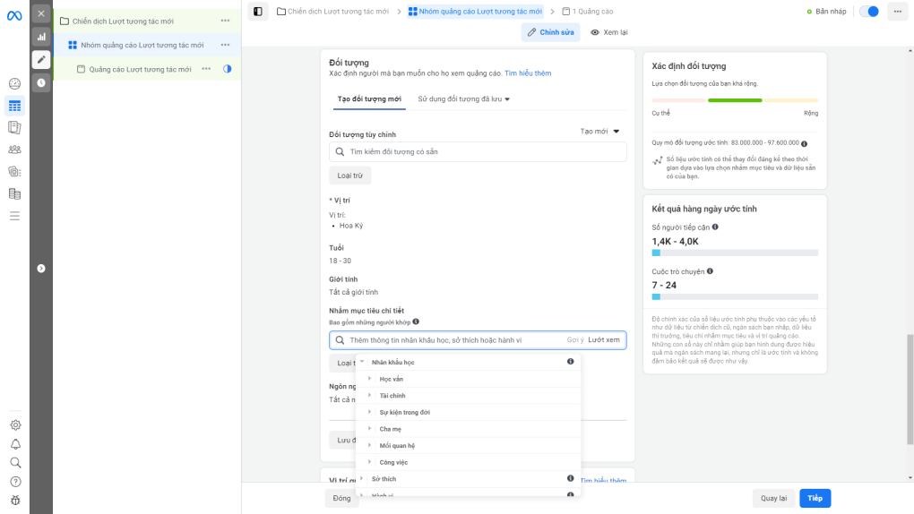Open the history clock icon
Screen dimensions: 914x514
[x=41, y=82]
